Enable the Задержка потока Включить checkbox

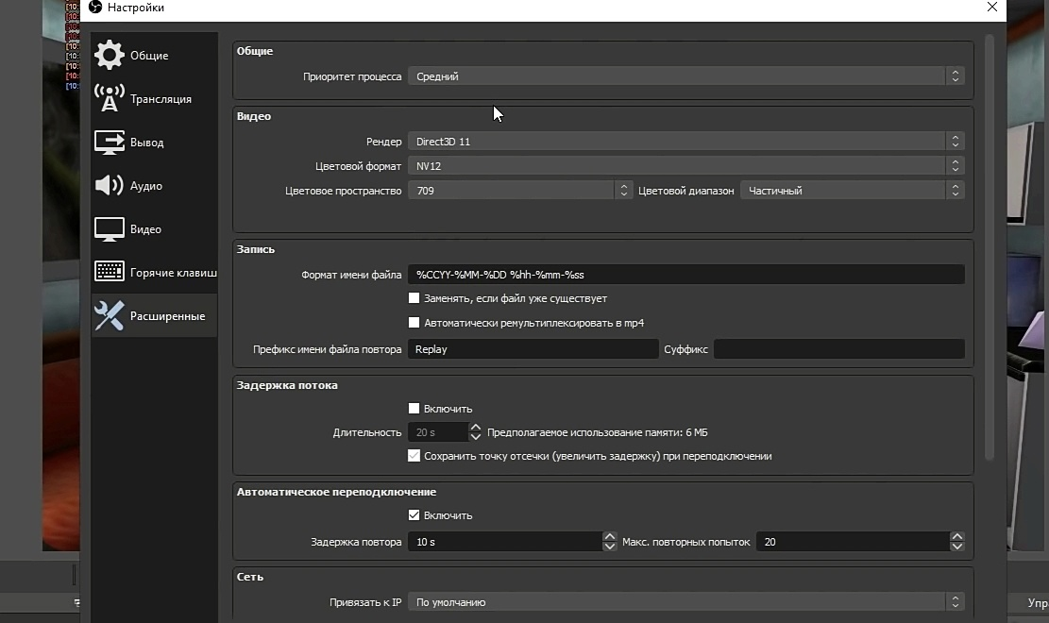pyautogui.click(x=414, y=409)
